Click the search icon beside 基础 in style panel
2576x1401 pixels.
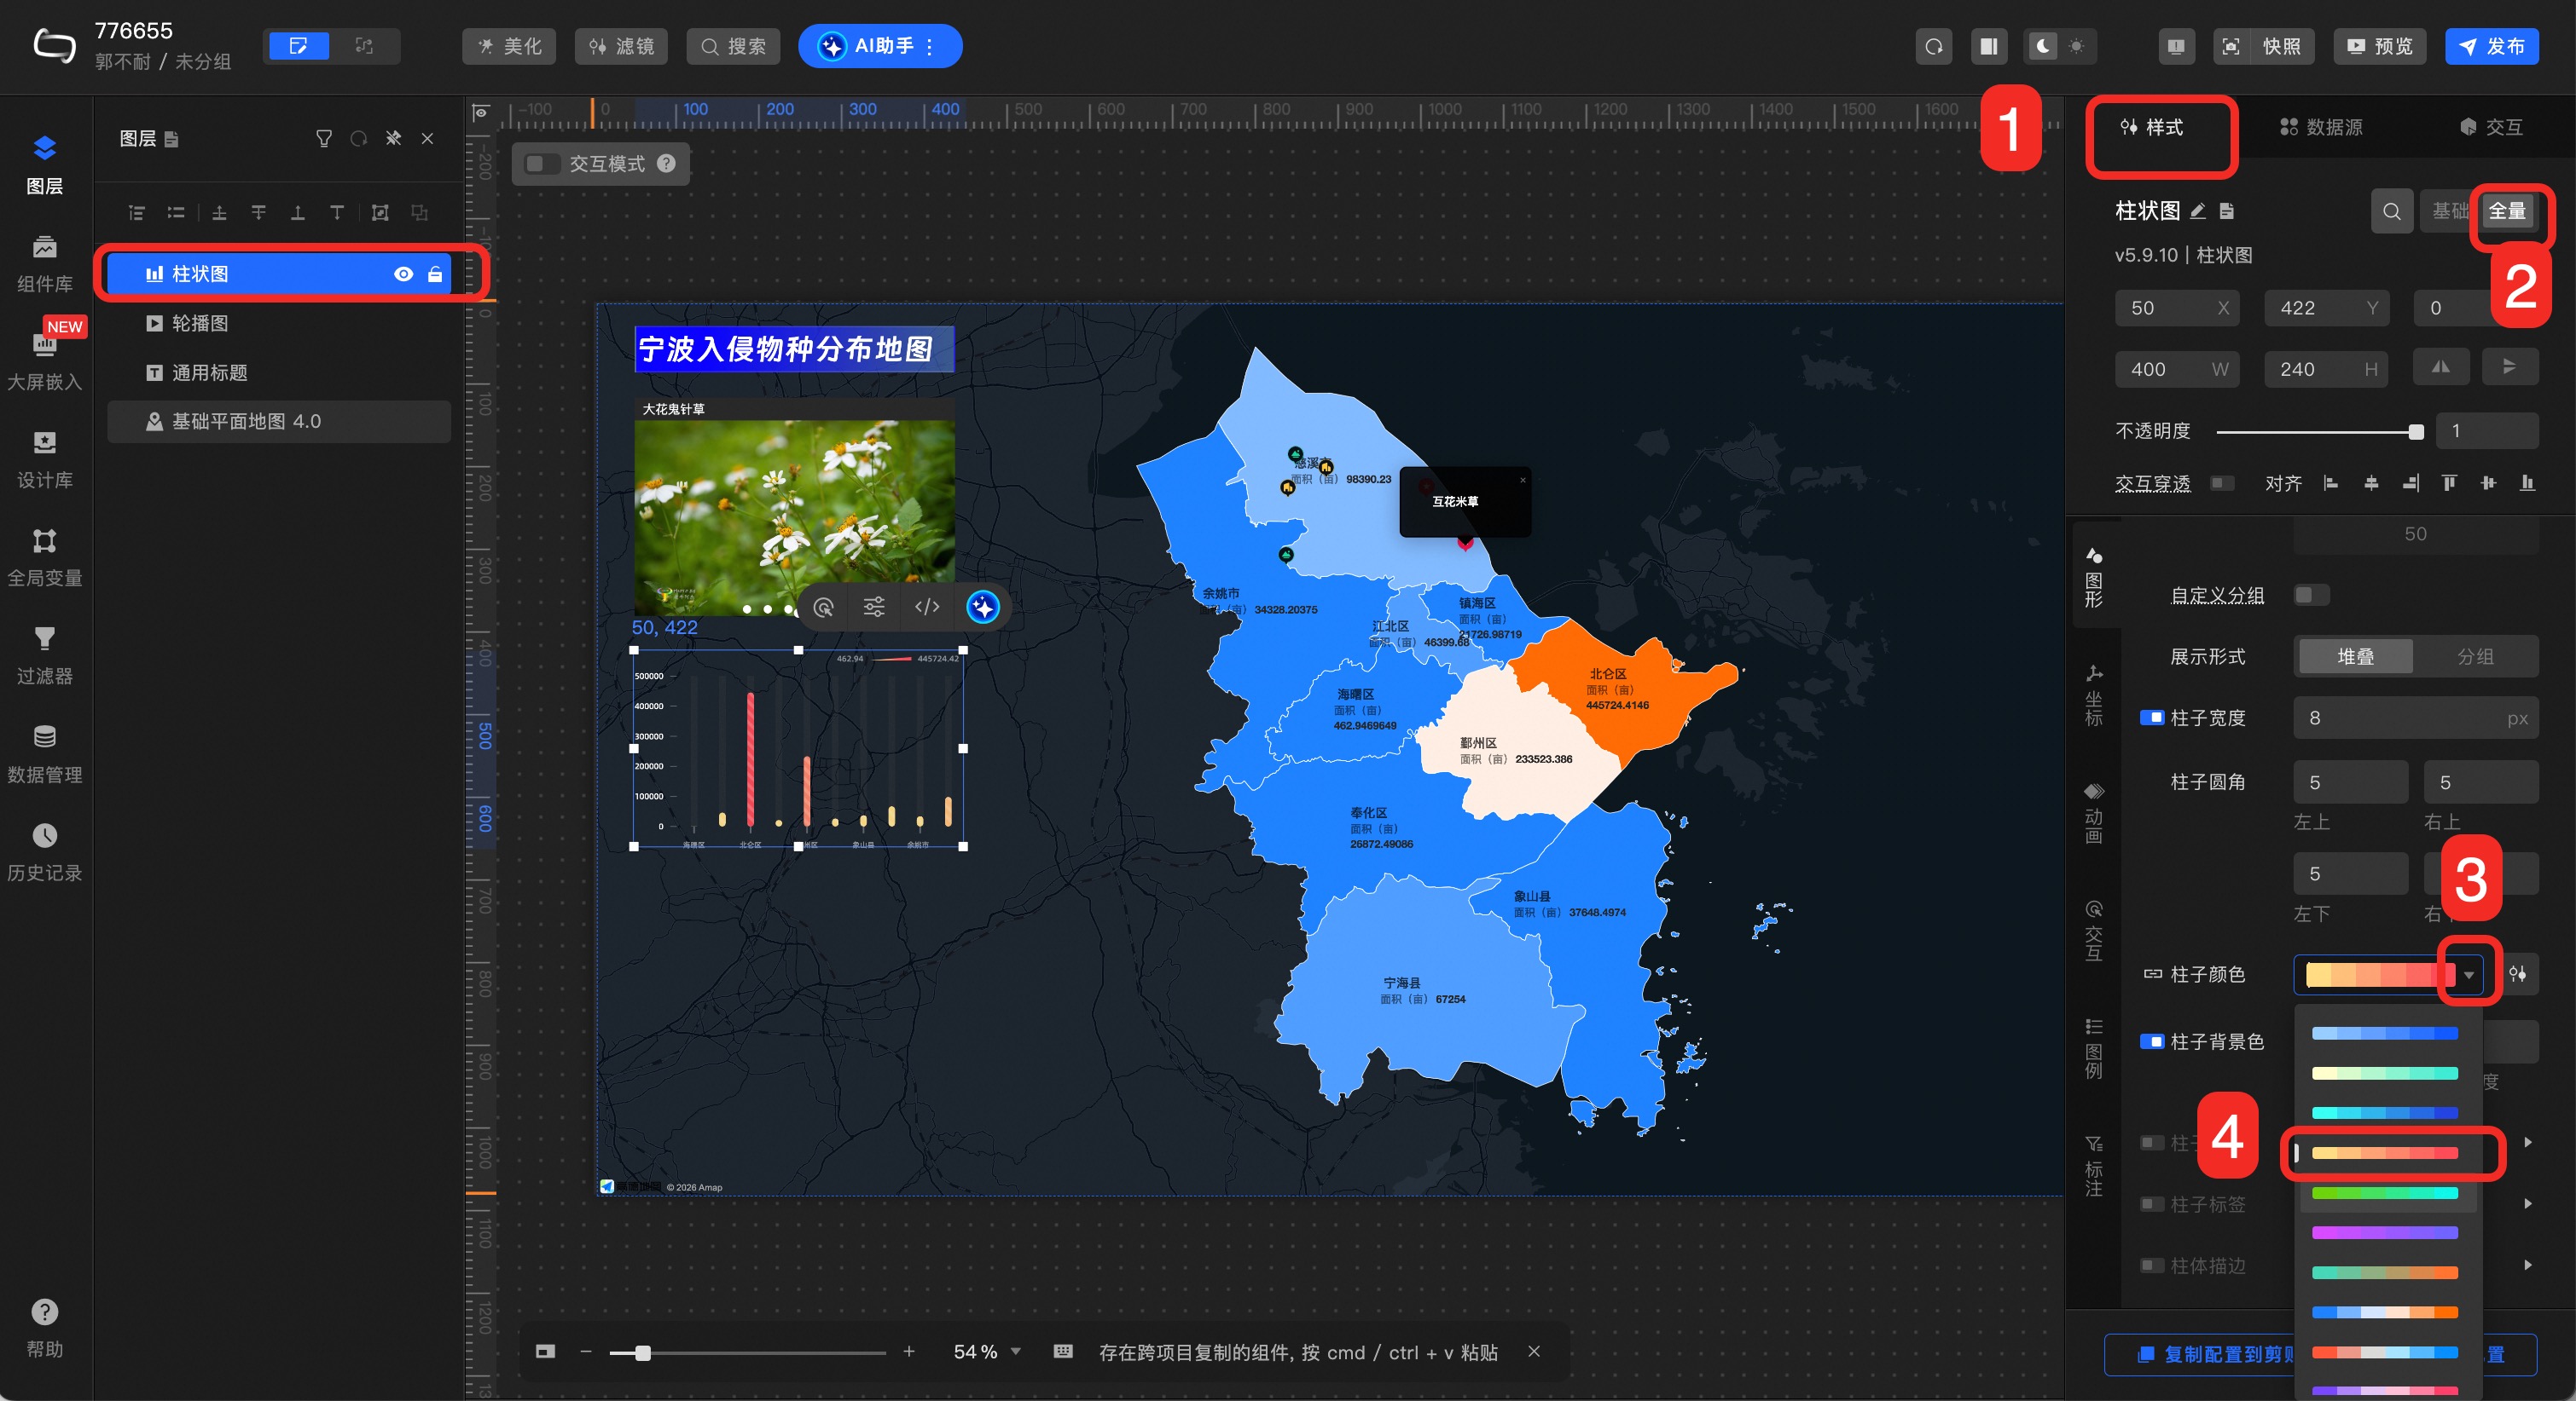pyautogui.click(x=2391, y=210)
